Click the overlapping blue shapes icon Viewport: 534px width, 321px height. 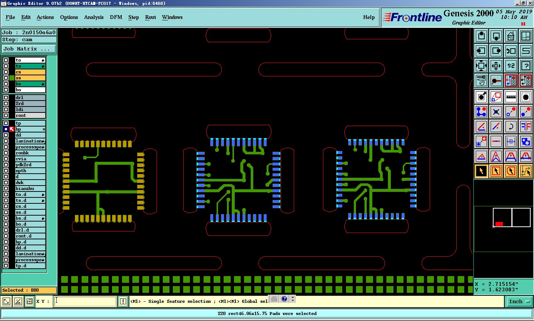(x=526, y=141)
